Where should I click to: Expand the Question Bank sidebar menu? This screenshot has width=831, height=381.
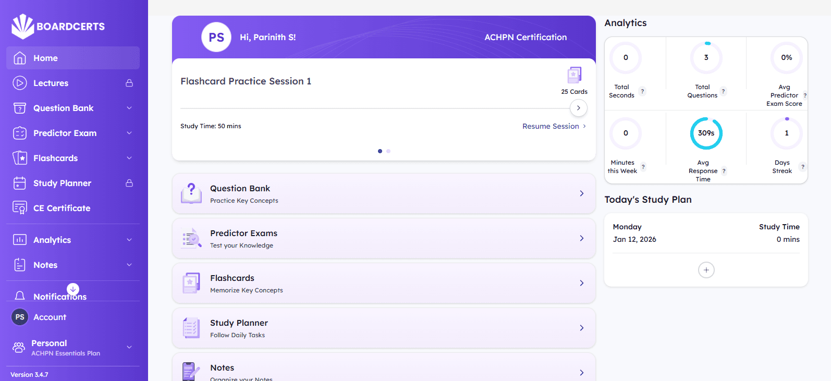tap(129, 108)
